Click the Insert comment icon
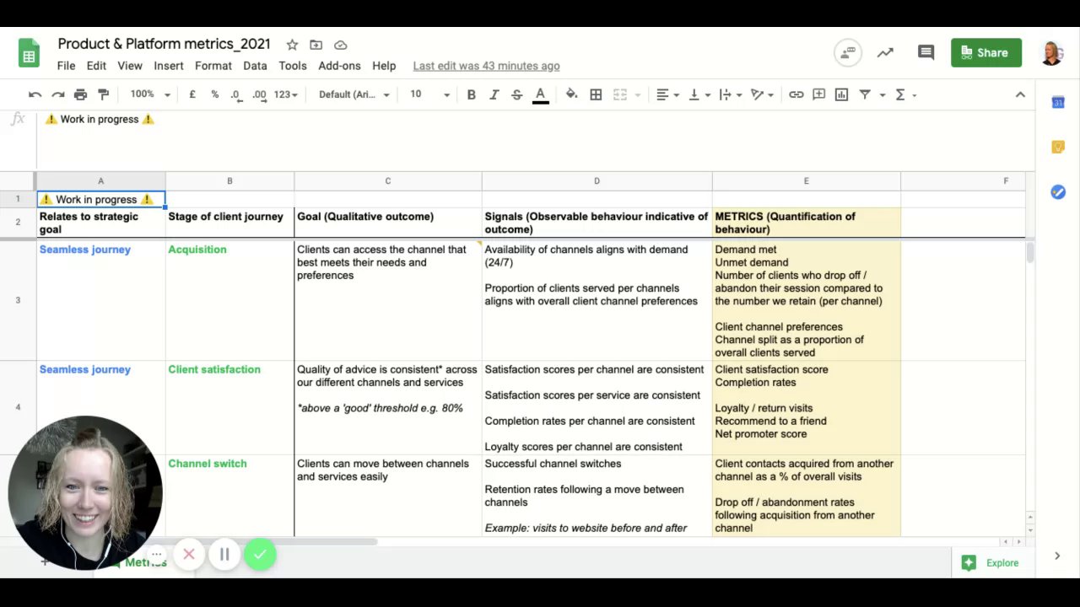 818,94
